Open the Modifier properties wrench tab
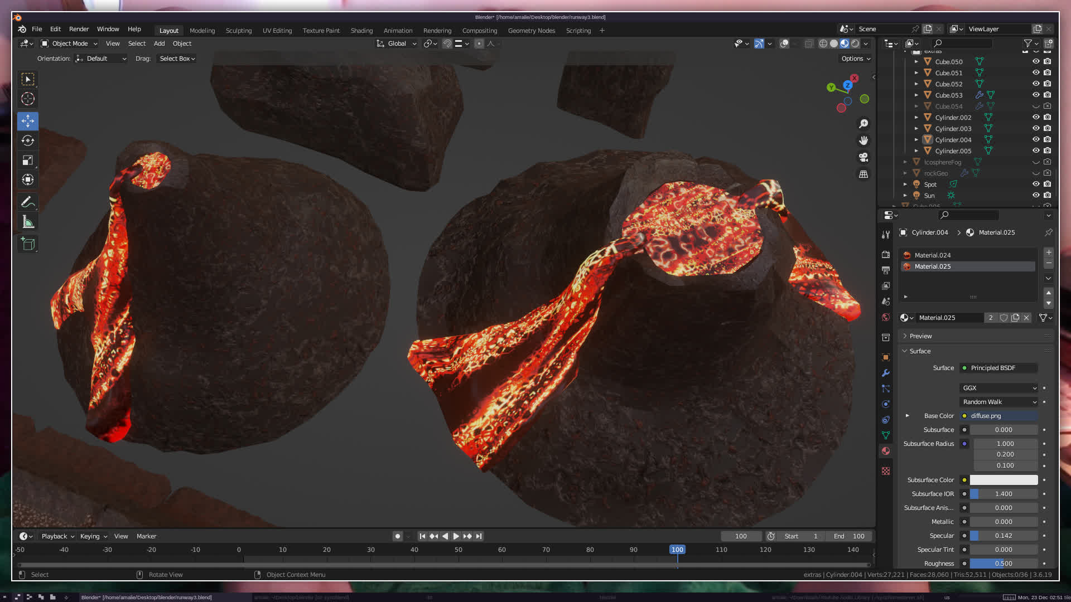 coord(885,373)
